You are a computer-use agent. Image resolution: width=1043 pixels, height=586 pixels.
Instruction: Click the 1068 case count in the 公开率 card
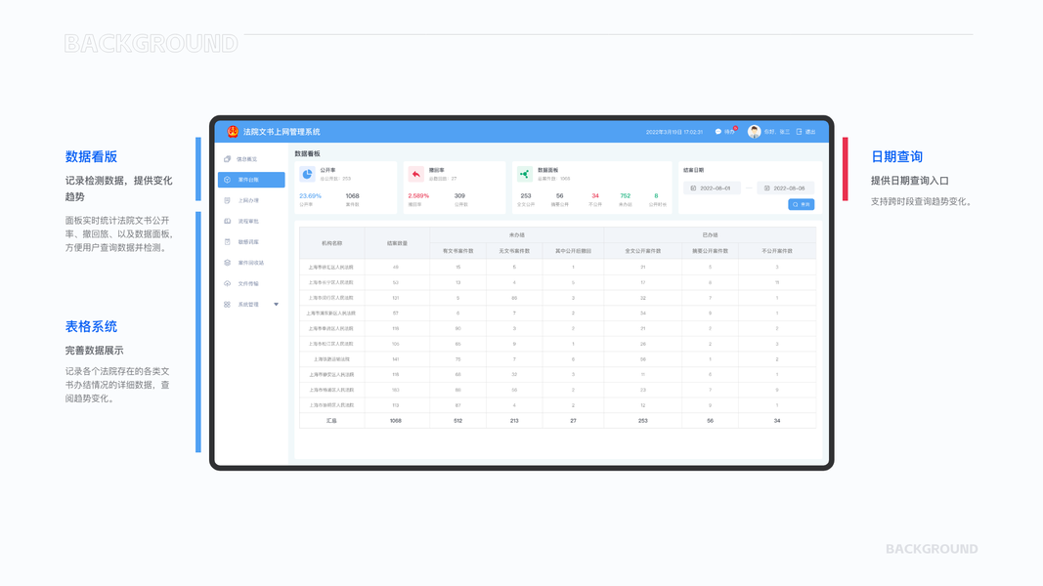pos(353,196)
